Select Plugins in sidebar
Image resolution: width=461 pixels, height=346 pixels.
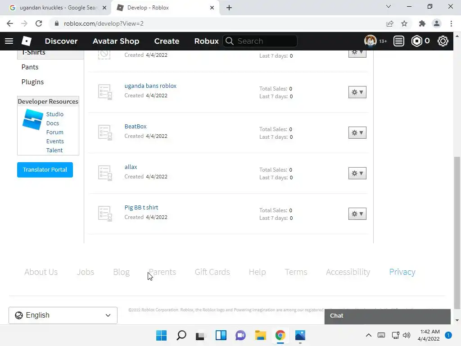(x=32, y=82)
